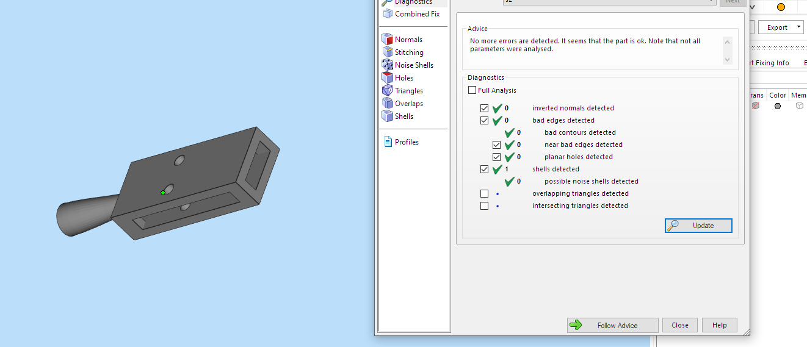Open the Combined Fix page icon
Viewport: 807px width, 347px height.
pos(387,14)
